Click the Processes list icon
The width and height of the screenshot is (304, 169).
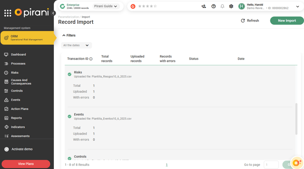(6, 64)
